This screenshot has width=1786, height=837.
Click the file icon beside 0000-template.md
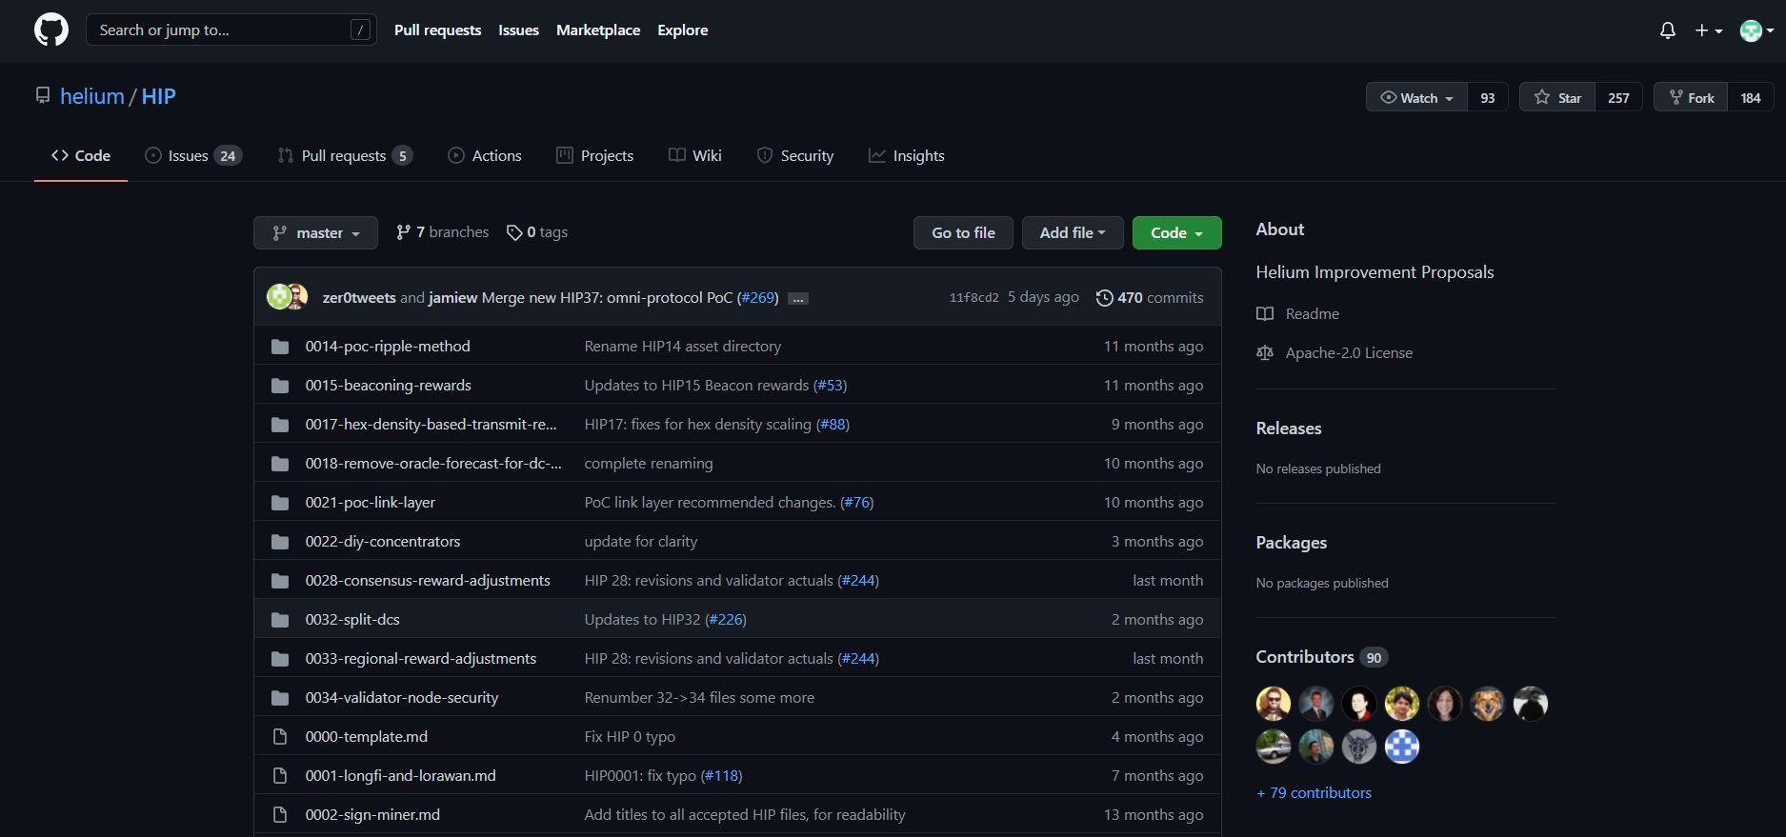(x=279, y=736)
